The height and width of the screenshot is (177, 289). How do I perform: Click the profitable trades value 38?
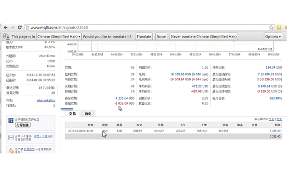pyautogui.click(x=133, y=74)
